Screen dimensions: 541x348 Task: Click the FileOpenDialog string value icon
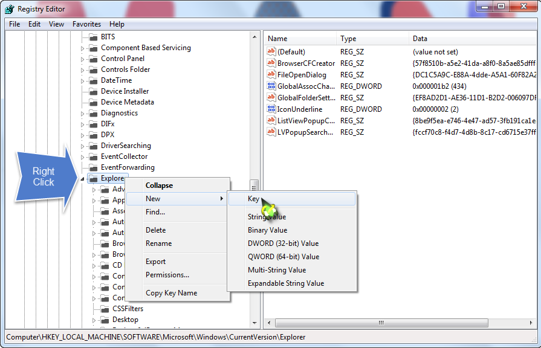[x=271, y=74]
